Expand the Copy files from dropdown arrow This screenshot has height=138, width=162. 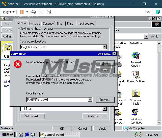pos(90,100)
